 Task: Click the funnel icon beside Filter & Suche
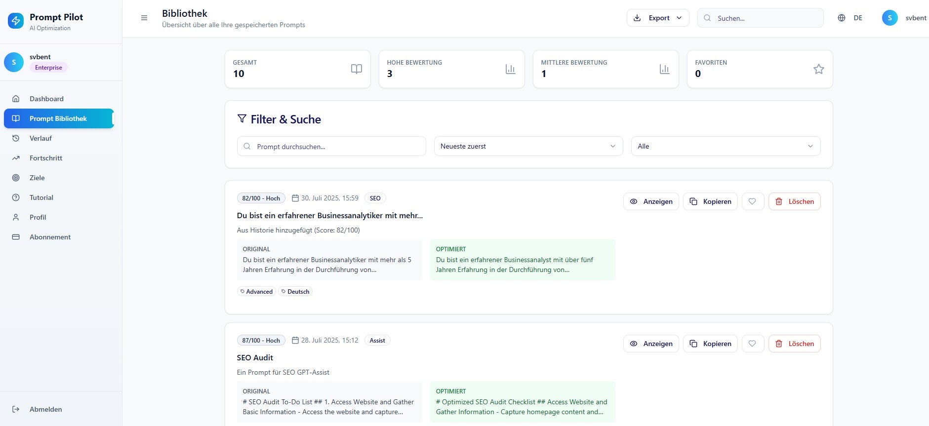(242, 118)
